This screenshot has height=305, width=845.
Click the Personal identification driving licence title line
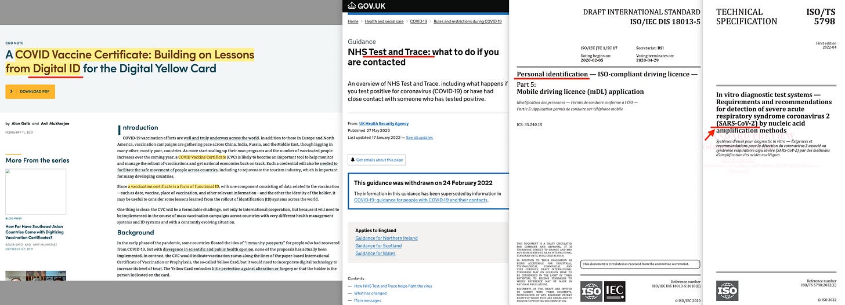(607, 75)
